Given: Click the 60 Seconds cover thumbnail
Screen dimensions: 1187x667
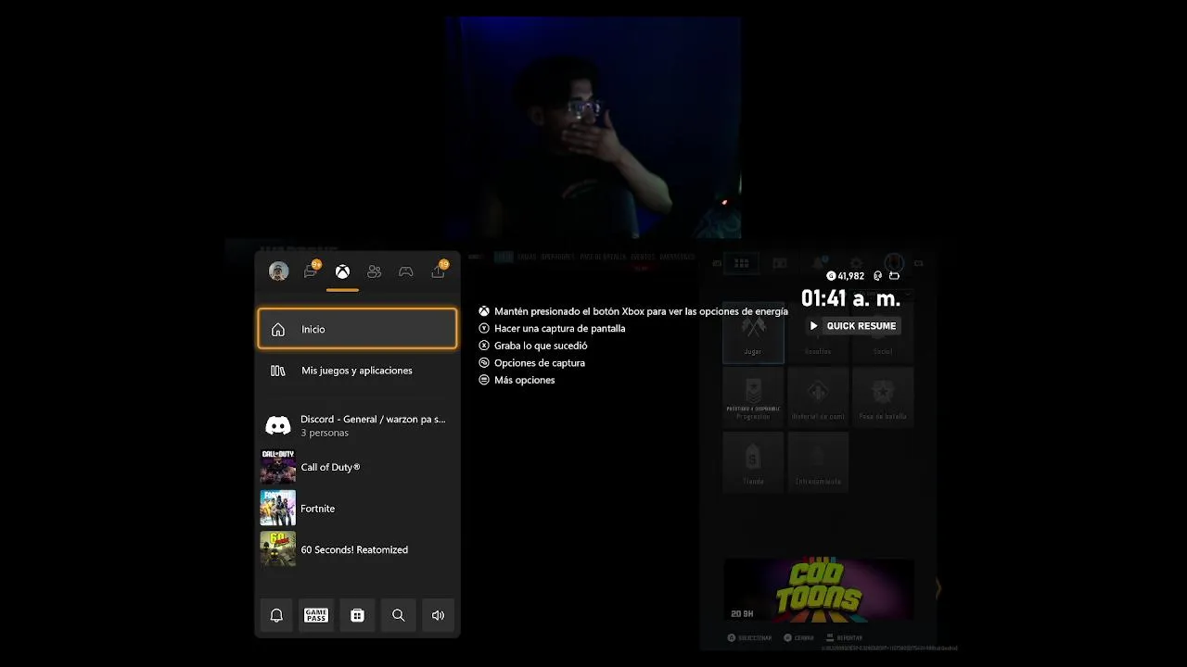Looking at the screenshot, I should 278,549.
